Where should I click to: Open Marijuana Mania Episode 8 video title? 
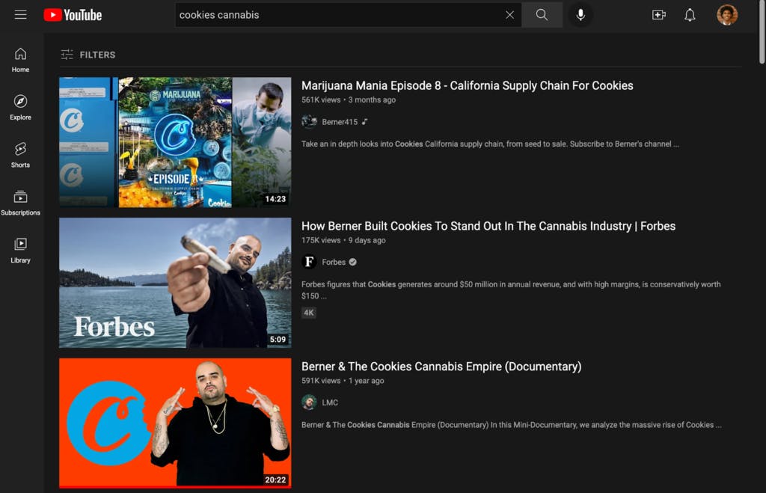click(467, 85)
